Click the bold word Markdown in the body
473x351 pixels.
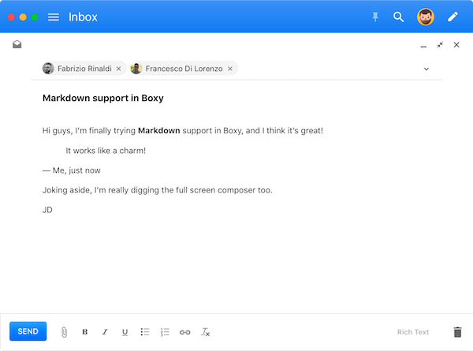pos(159,131)
